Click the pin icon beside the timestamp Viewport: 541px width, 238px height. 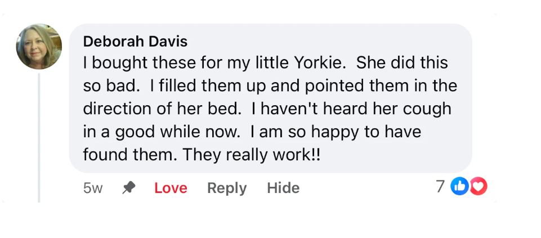[129, 188]
